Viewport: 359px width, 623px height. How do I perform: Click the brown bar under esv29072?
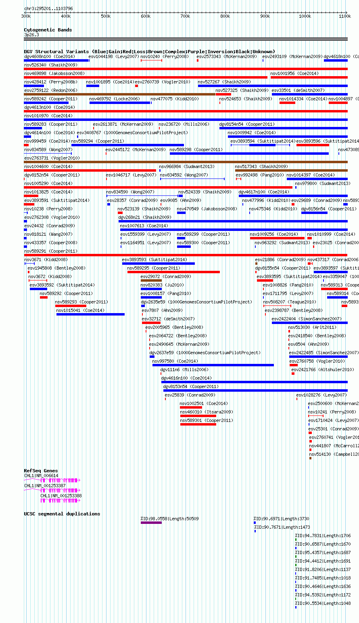pos(151,280)
